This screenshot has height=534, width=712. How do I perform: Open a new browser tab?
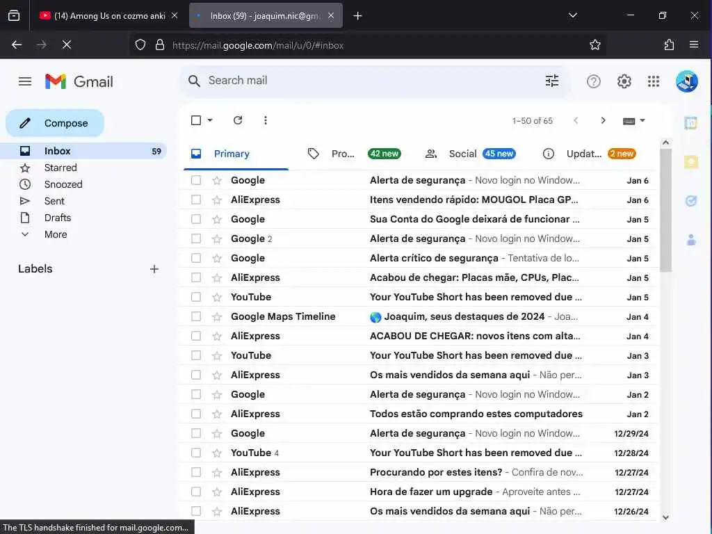tap(358, 16)
